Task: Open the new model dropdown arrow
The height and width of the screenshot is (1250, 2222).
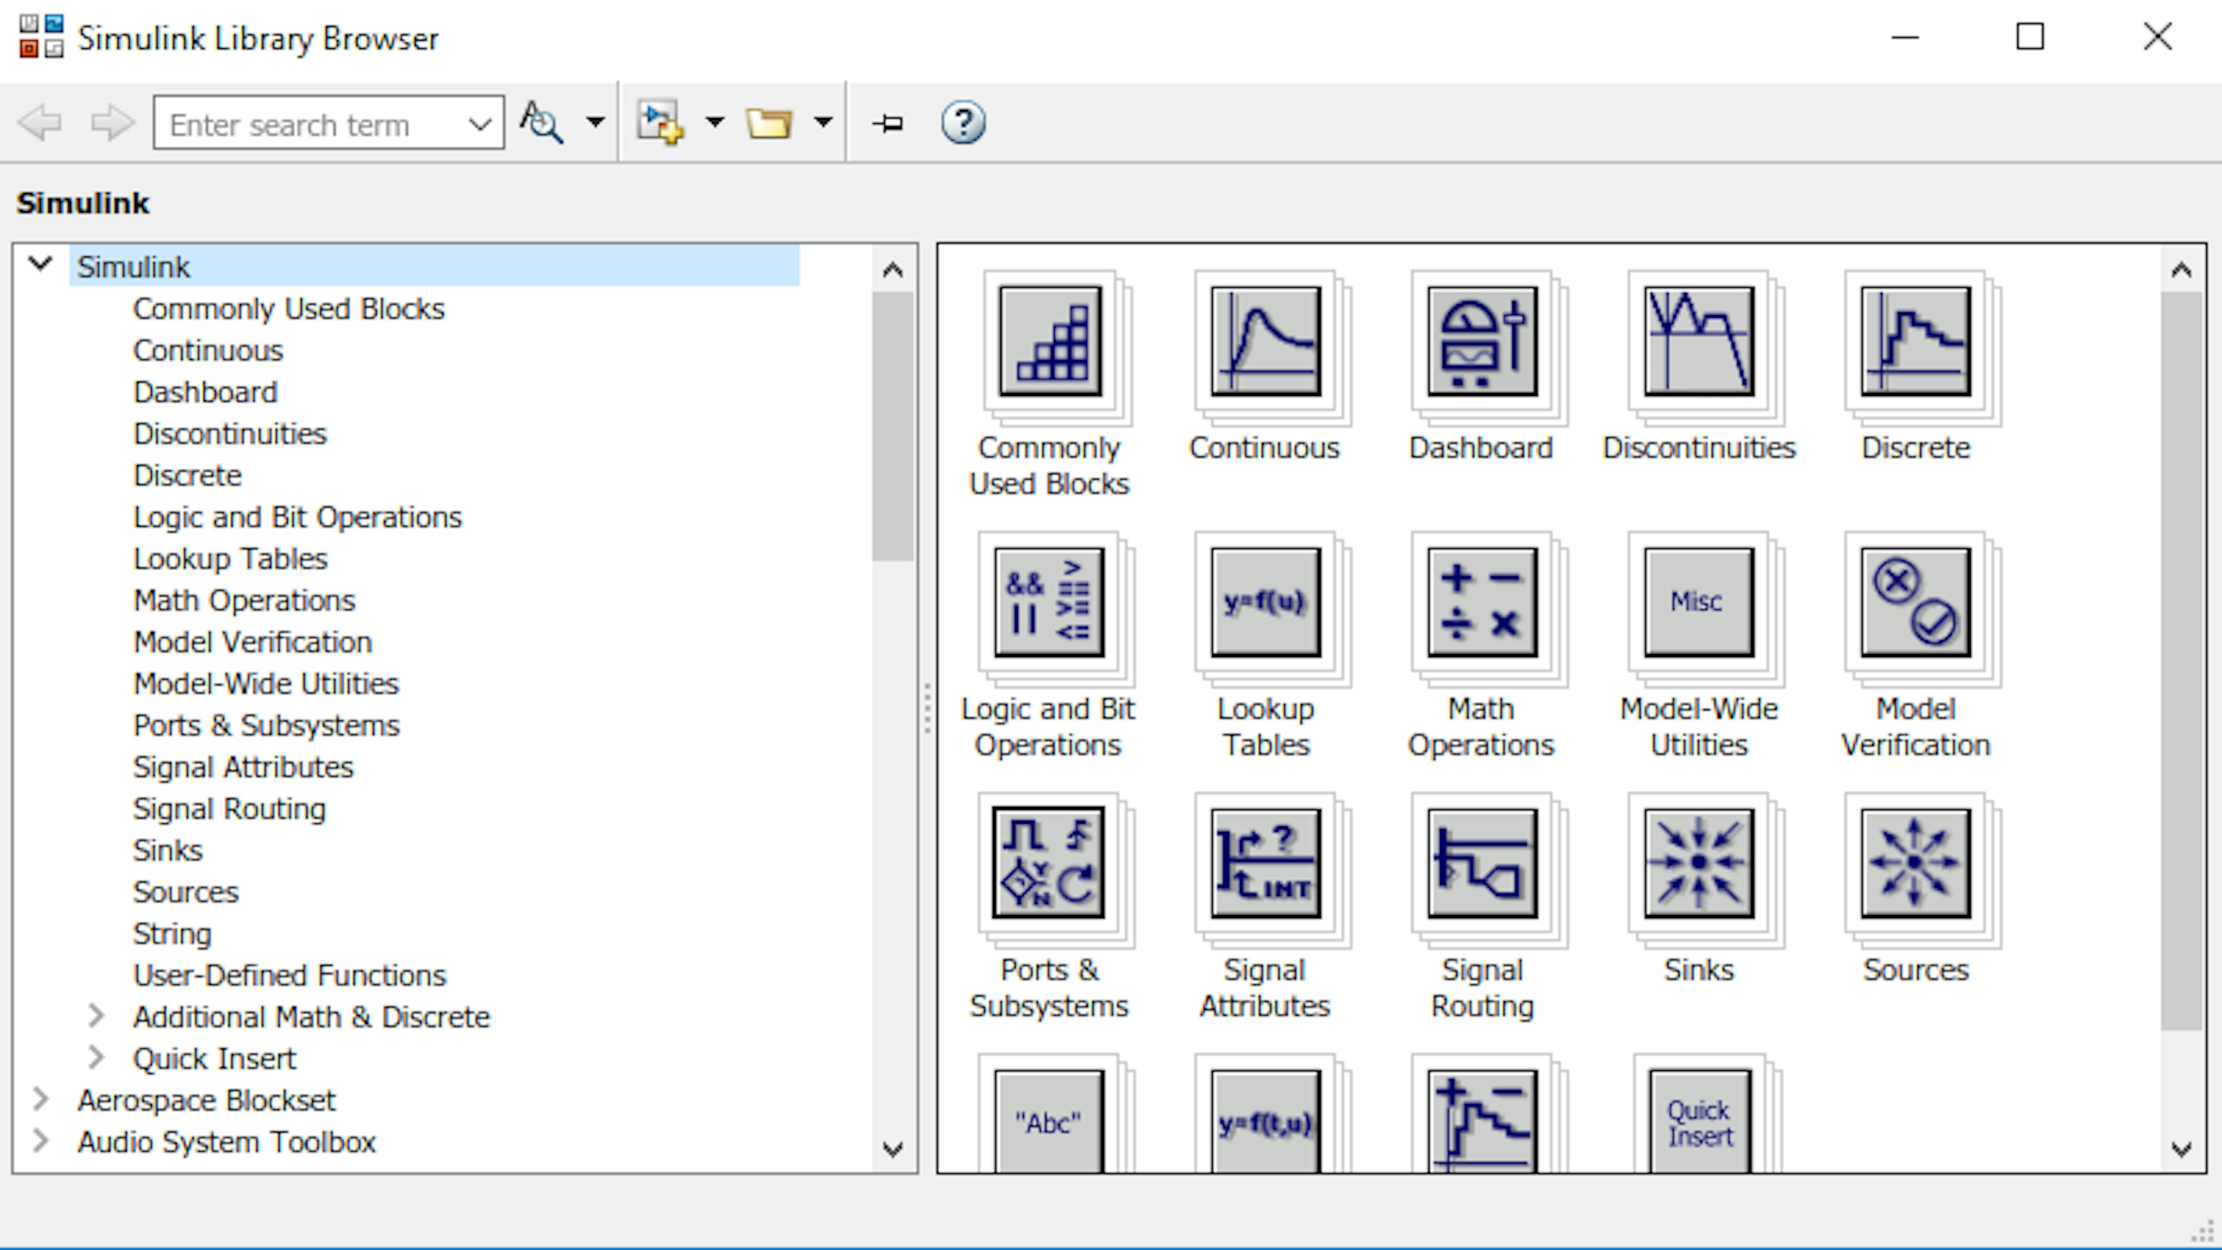Action: click(x=714, y=123)
